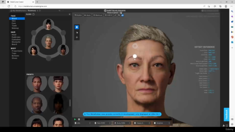Close the Blend panel
This screenshot has height=132, width=235.
69,14
